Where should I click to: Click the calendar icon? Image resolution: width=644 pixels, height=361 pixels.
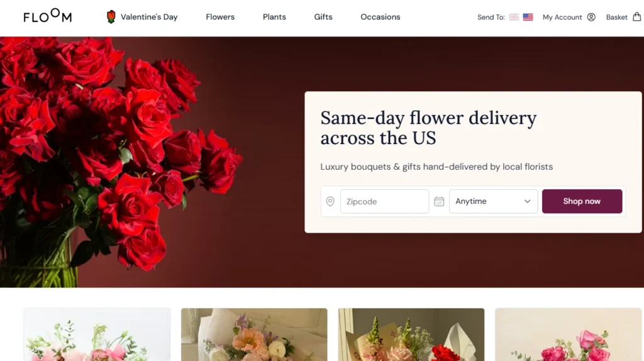coord(439,201)
